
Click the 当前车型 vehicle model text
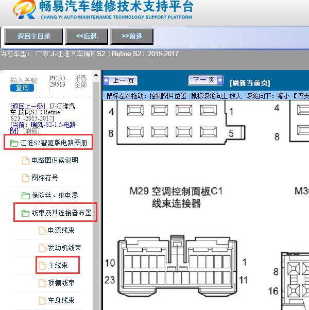90,54
